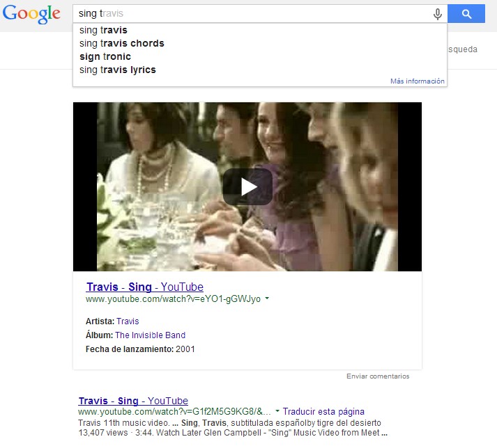Click "Enviar comentarios" feedback link
This screenshot has width=497, height=446.
click(x=378, y=376)
